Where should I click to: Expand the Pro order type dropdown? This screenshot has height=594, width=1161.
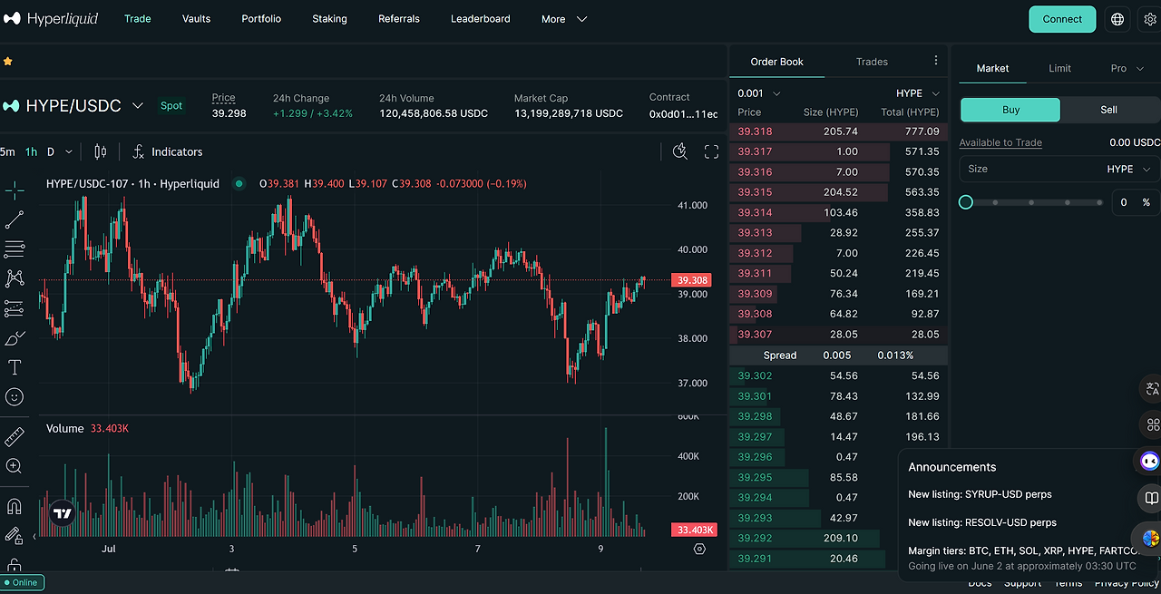(1126, 68)
